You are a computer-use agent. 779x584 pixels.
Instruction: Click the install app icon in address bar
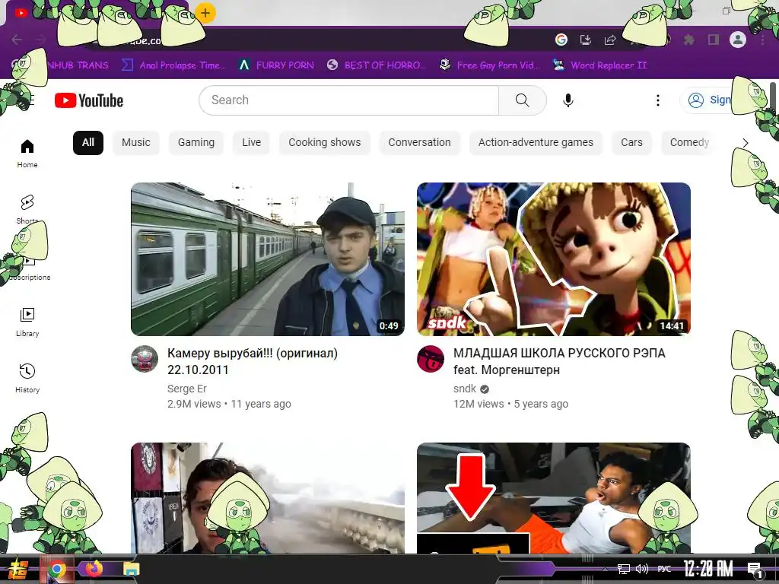pyautogui.click(x=585, y=40)
